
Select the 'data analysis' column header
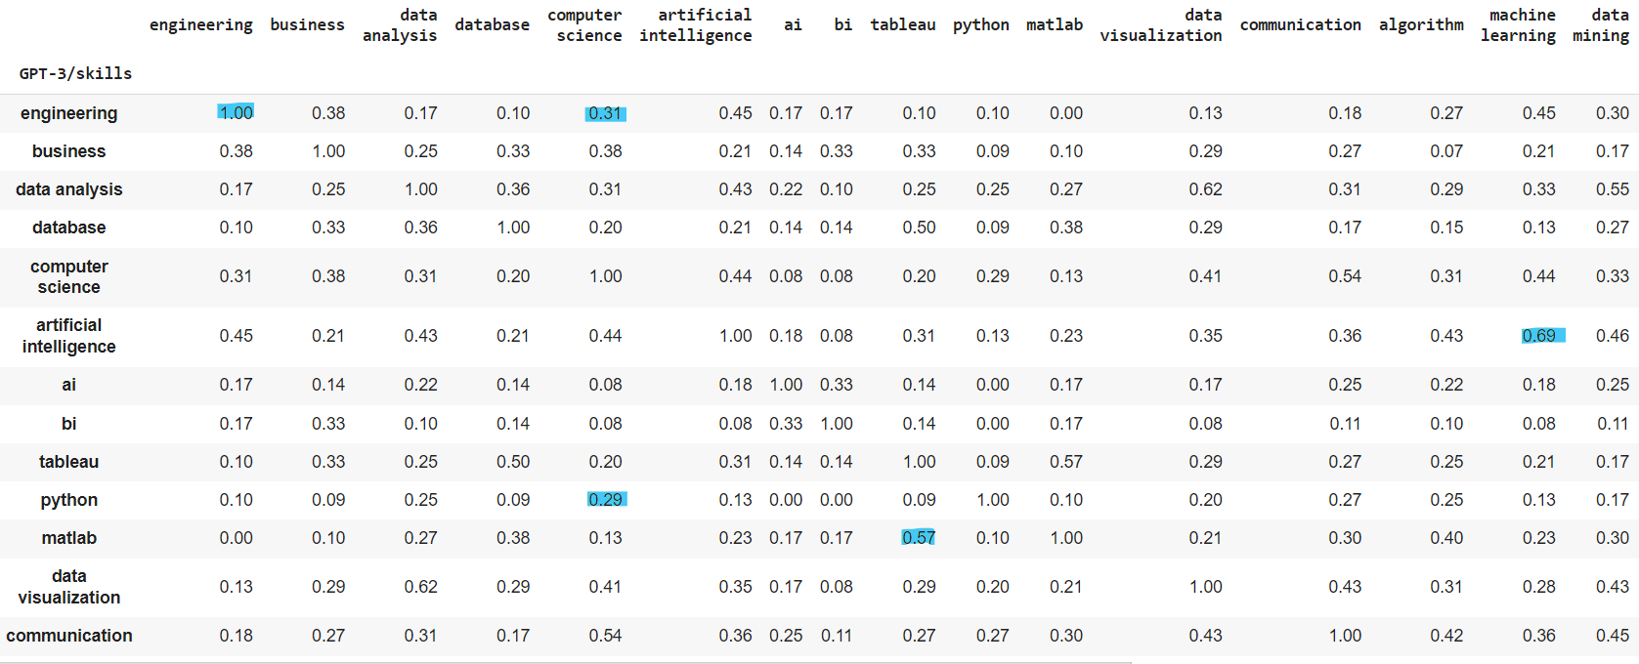(x=400, y=24)
